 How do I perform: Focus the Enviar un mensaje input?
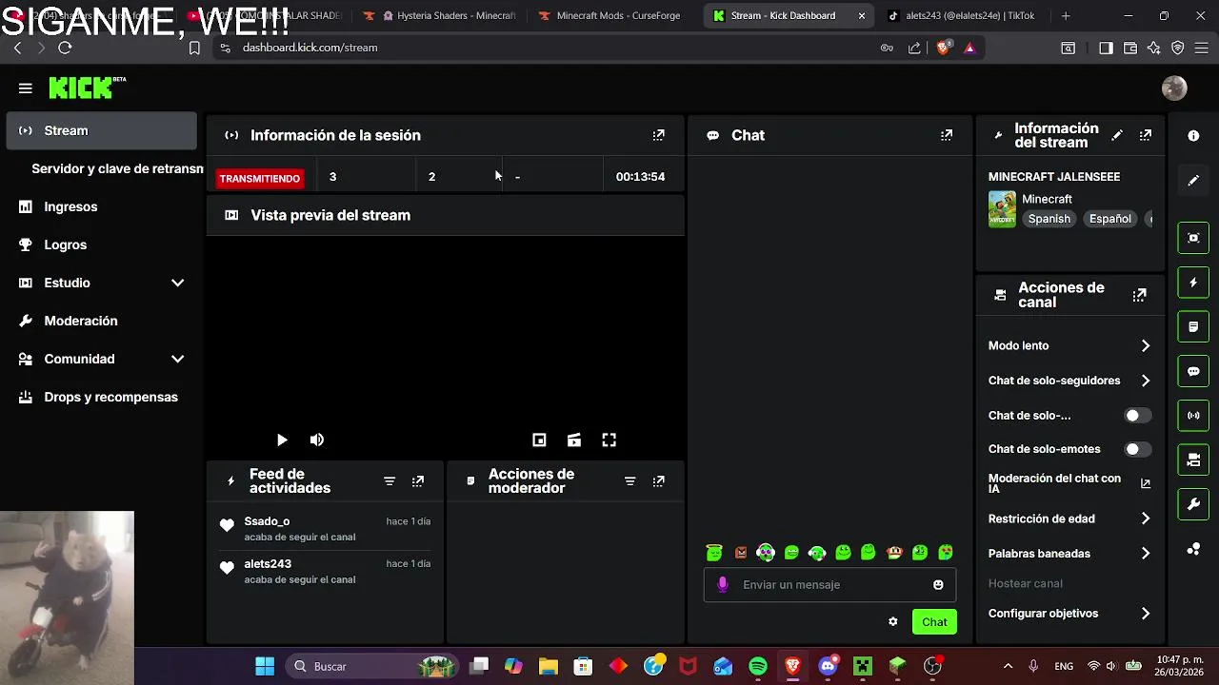click(x=829, y=584)
